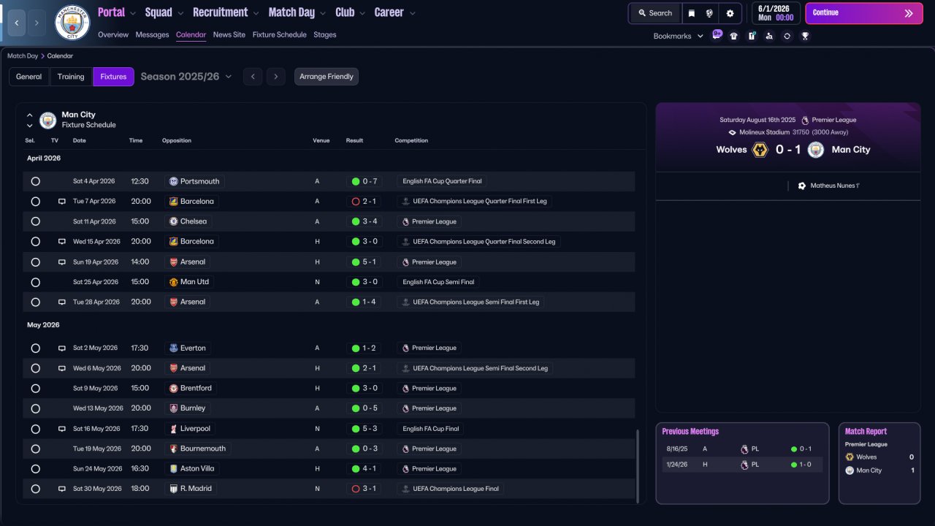Image resolution: width=935 pixels, height=526 pixels.
Task: Open the Season 2025/26 dropdown
Action: (x=186, y=77)
